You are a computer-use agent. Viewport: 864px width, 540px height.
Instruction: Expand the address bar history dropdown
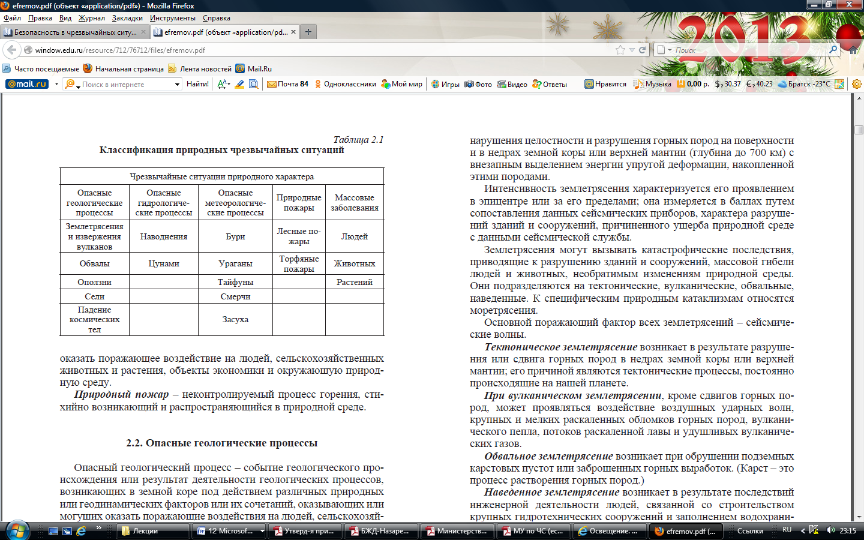(632, 50)
